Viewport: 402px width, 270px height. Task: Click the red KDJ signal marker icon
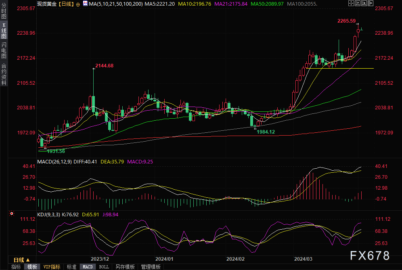12,213
